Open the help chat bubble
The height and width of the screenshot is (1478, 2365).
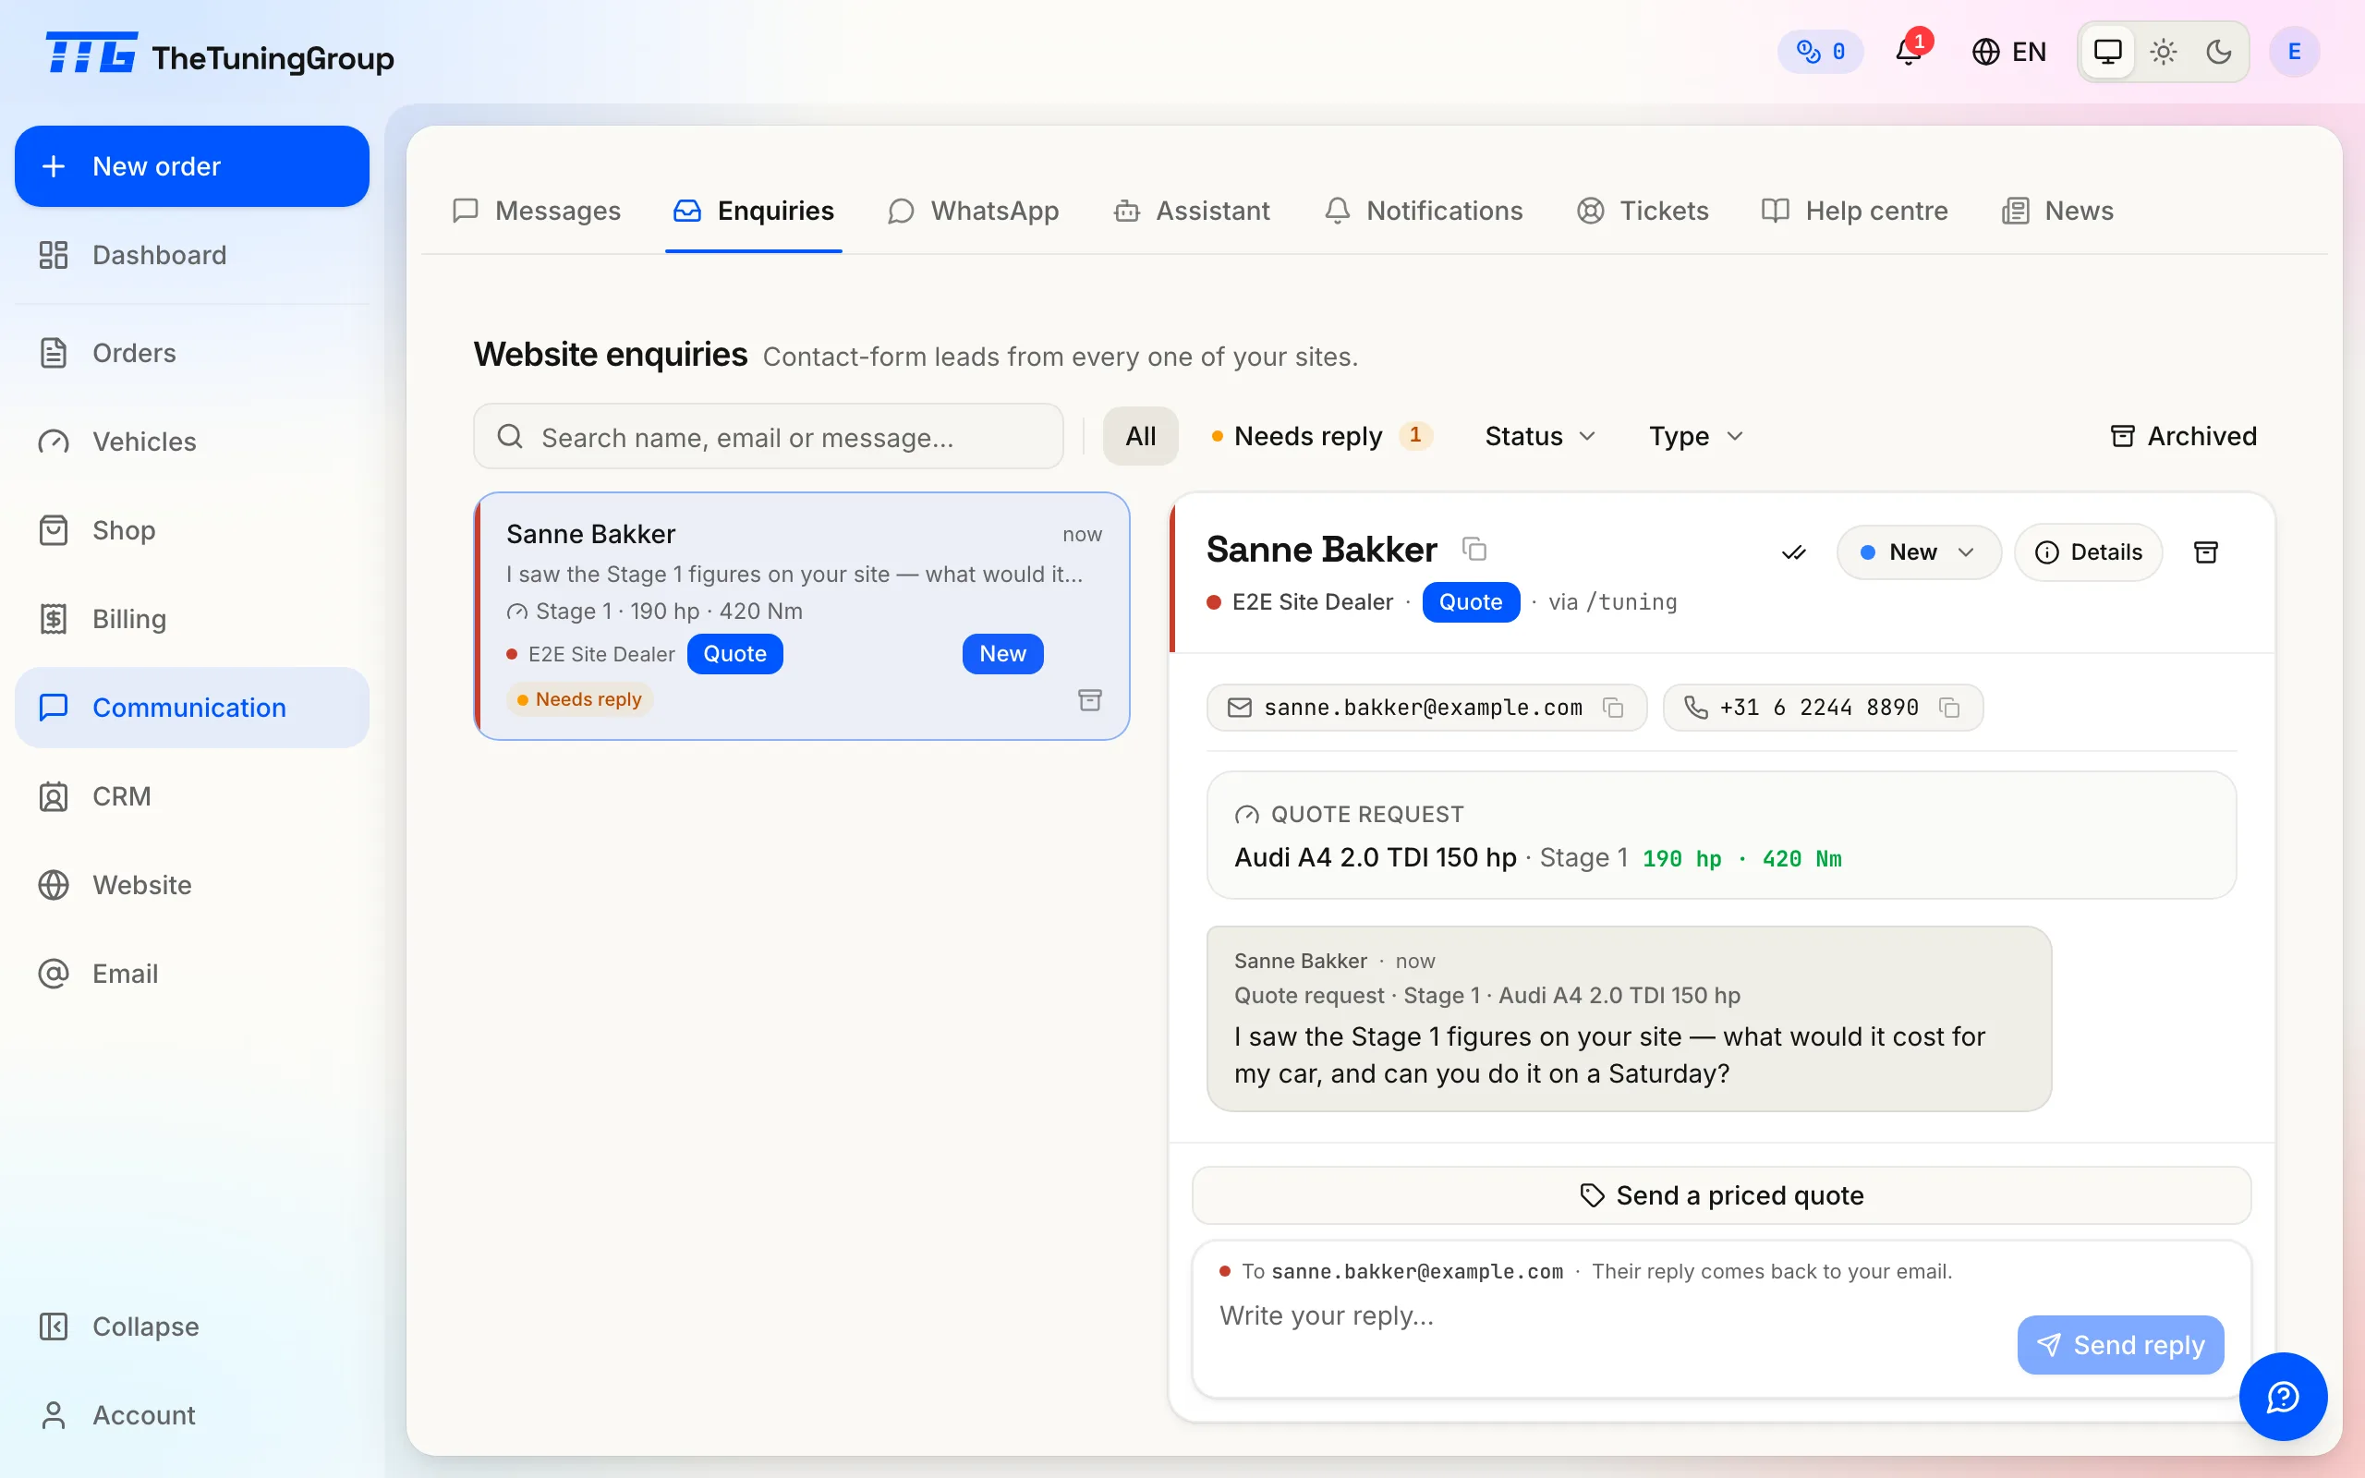(2283, 1396)
